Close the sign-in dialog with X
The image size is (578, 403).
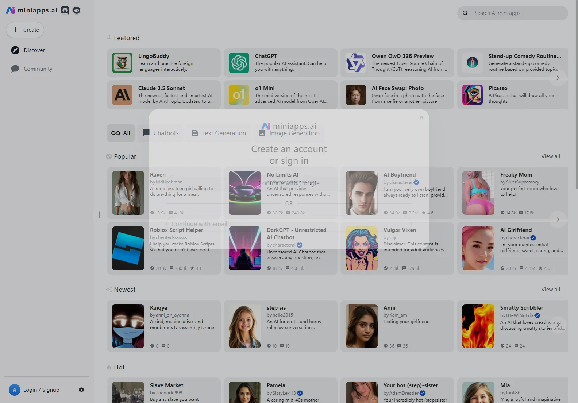coord(421,117)
